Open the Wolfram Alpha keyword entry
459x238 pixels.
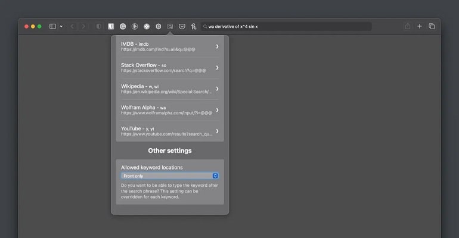point(170,110)
